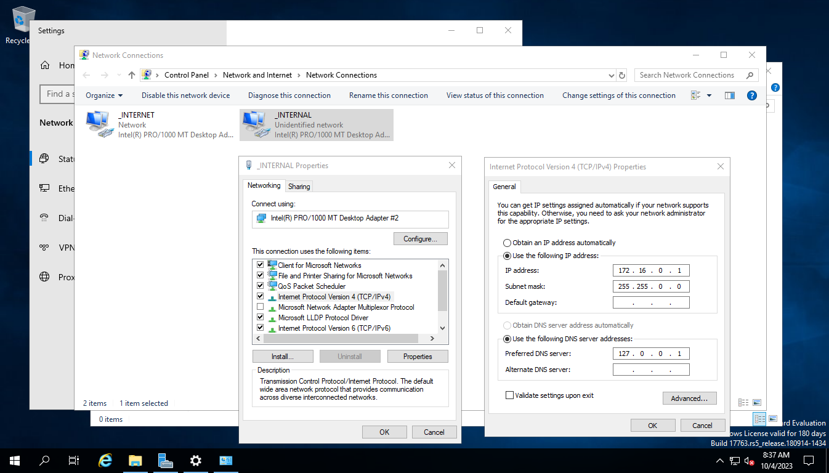
Task: Enable Microsoft Network Adapter Multiplexor Protocol
Action: click(x=260, y=307)
